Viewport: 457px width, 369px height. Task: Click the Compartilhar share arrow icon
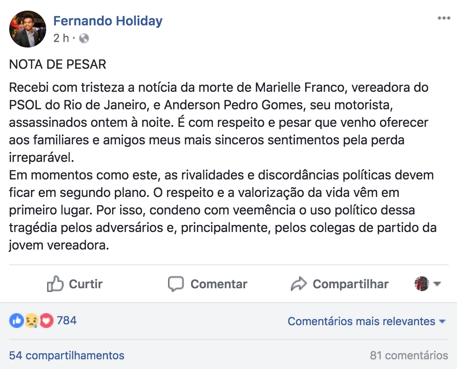pyautogui.click(x=300, y=284)
